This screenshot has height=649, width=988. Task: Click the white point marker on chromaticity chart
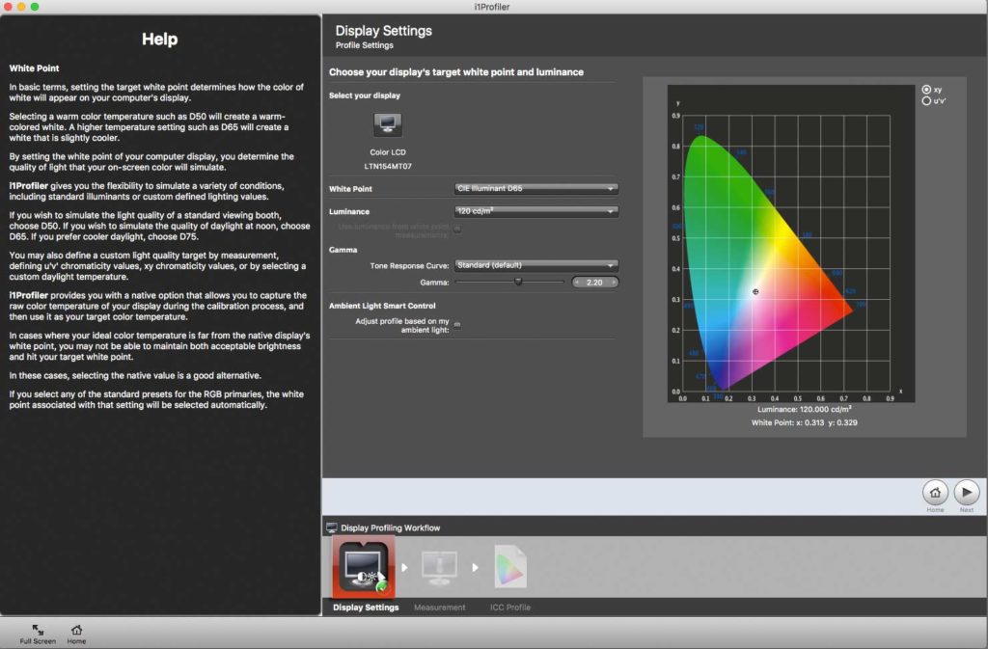click(x=755, y=291)
